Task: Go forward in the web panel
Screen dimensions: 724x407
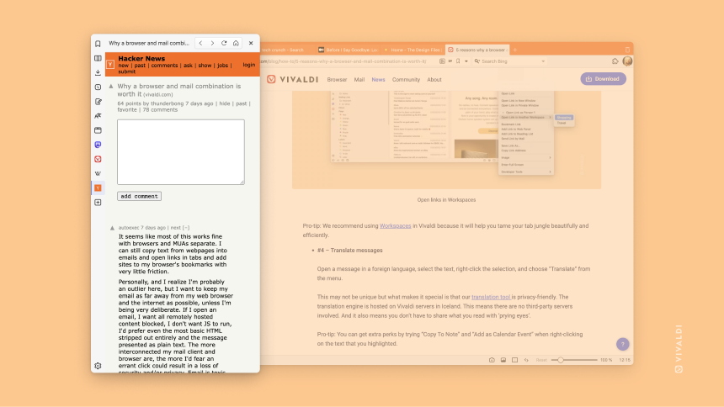Action: 212,43
